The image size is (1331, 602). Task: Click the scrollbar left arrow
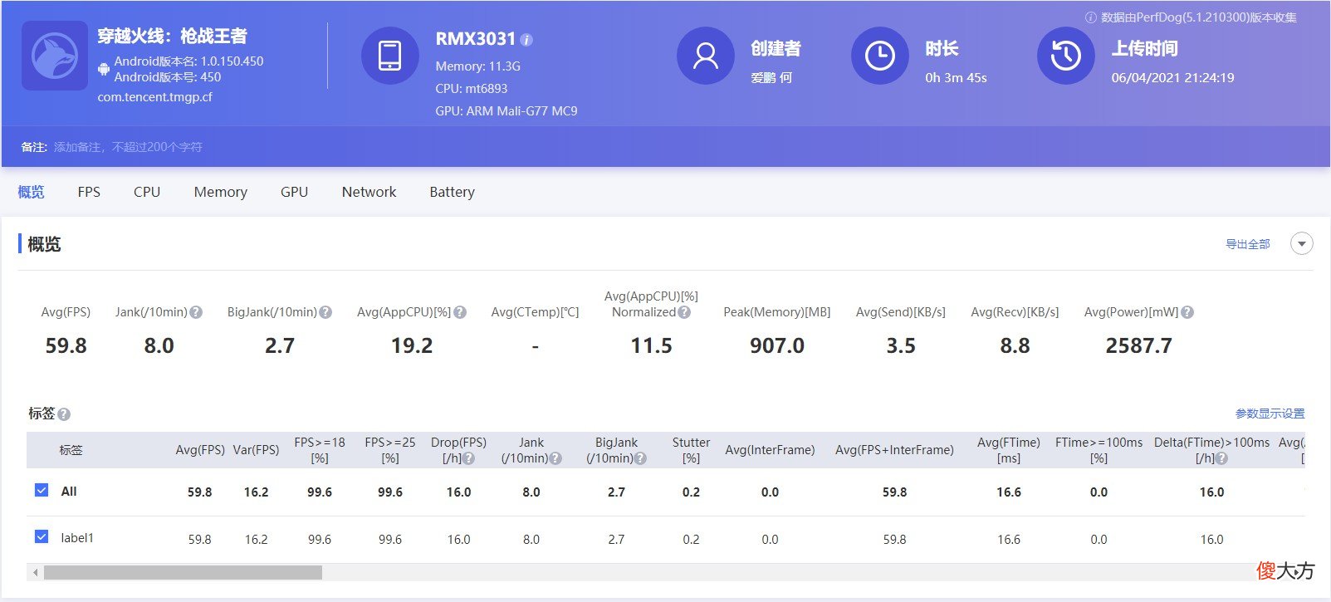coord(35,573)
